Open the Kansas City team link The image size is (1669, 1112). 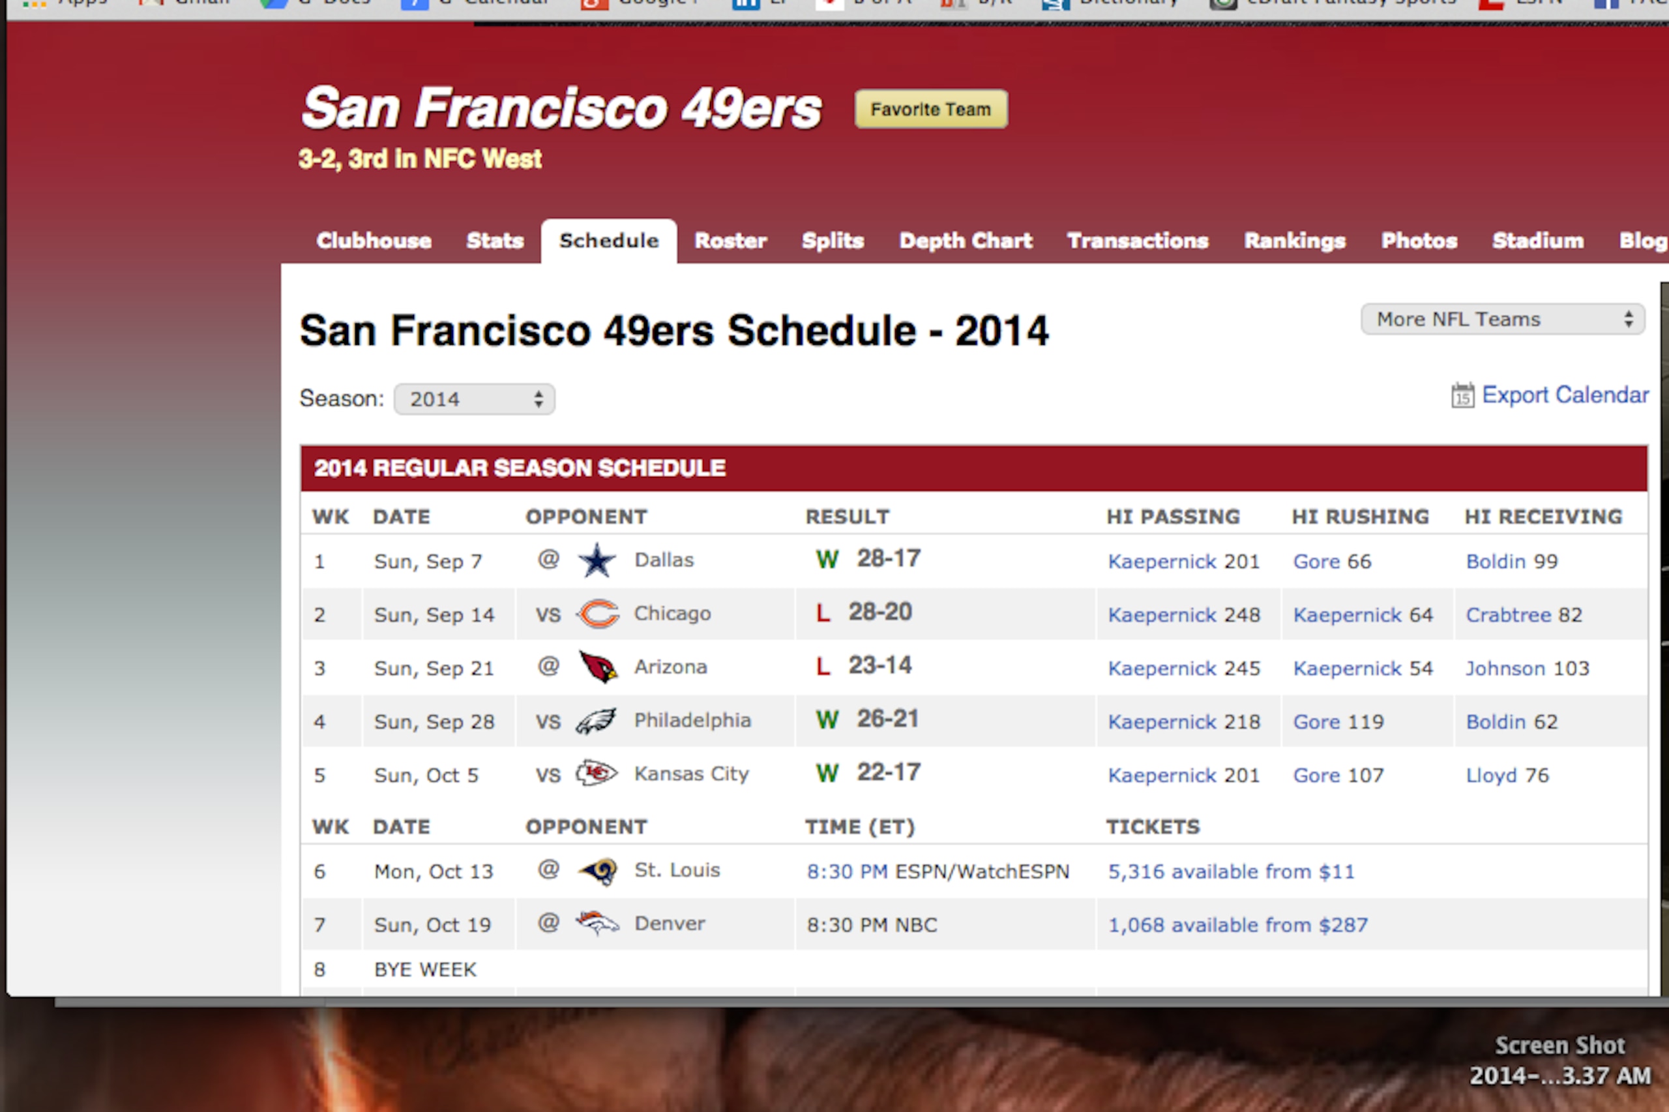[691, 774]
